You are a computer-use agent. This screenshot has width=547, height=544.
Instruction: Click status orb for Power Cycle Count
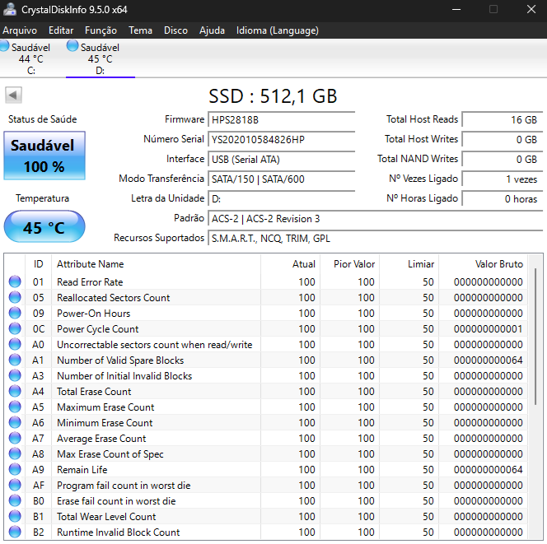[x=15, y=328]
